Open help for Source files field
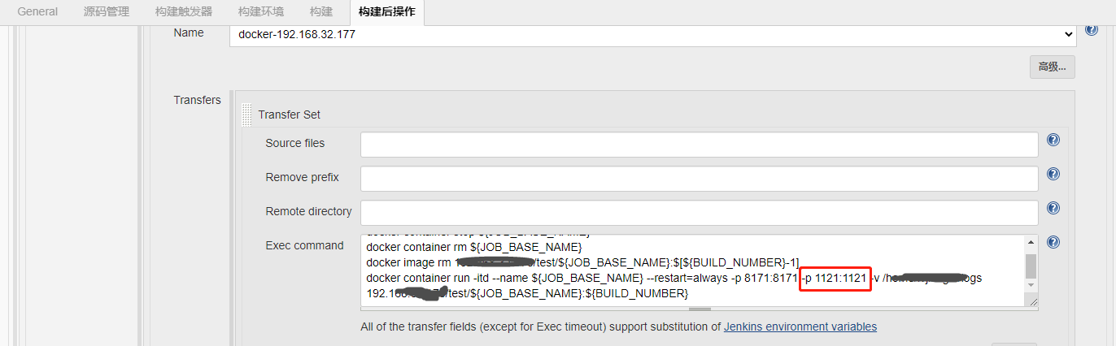Viewport: 1116px width, 346px height. coord(1053,140)
